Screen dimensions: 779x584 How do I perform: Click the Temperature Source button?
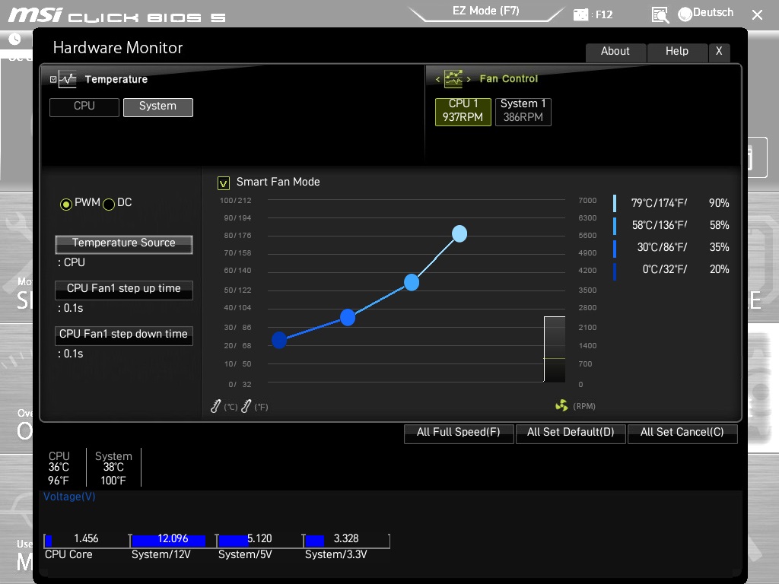tap(124, 244)
